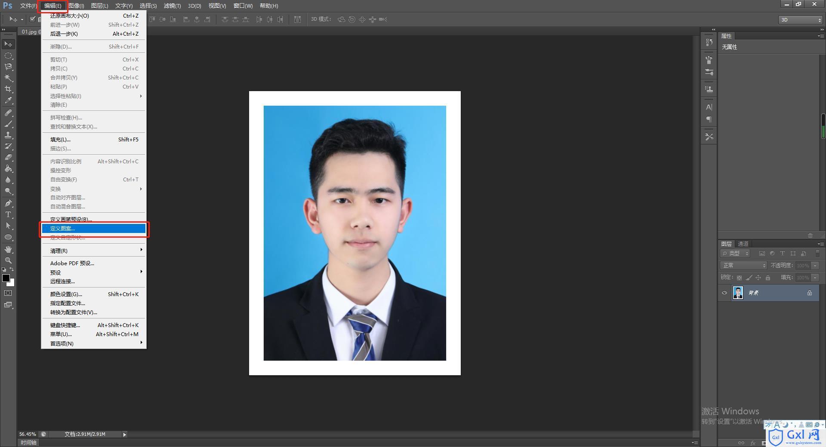
Task: Swap foreground and background colors
Action: pos(12,269)
